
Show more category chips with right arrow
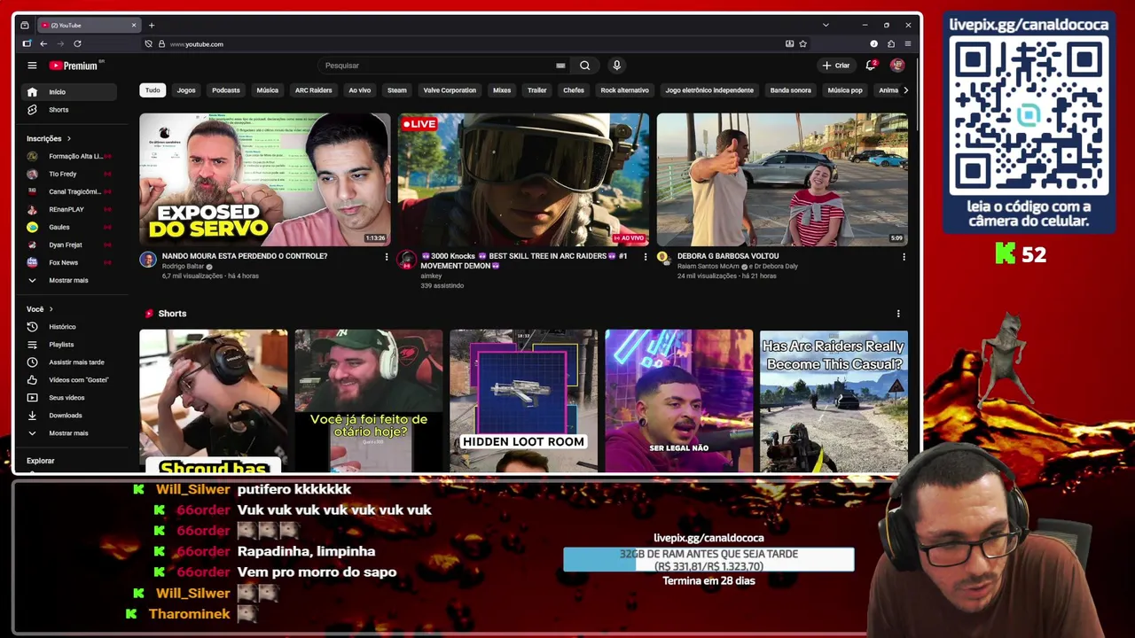point(904,90)
